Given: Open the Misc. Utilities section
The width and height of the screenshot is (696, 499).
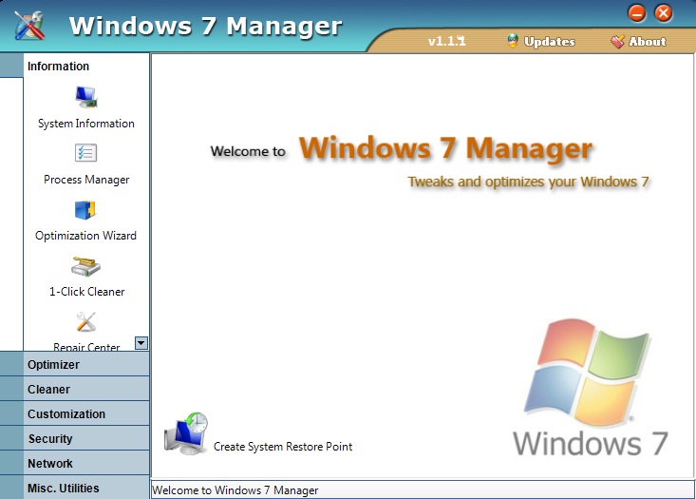Looking at the screenshot, I should point(75,488).
